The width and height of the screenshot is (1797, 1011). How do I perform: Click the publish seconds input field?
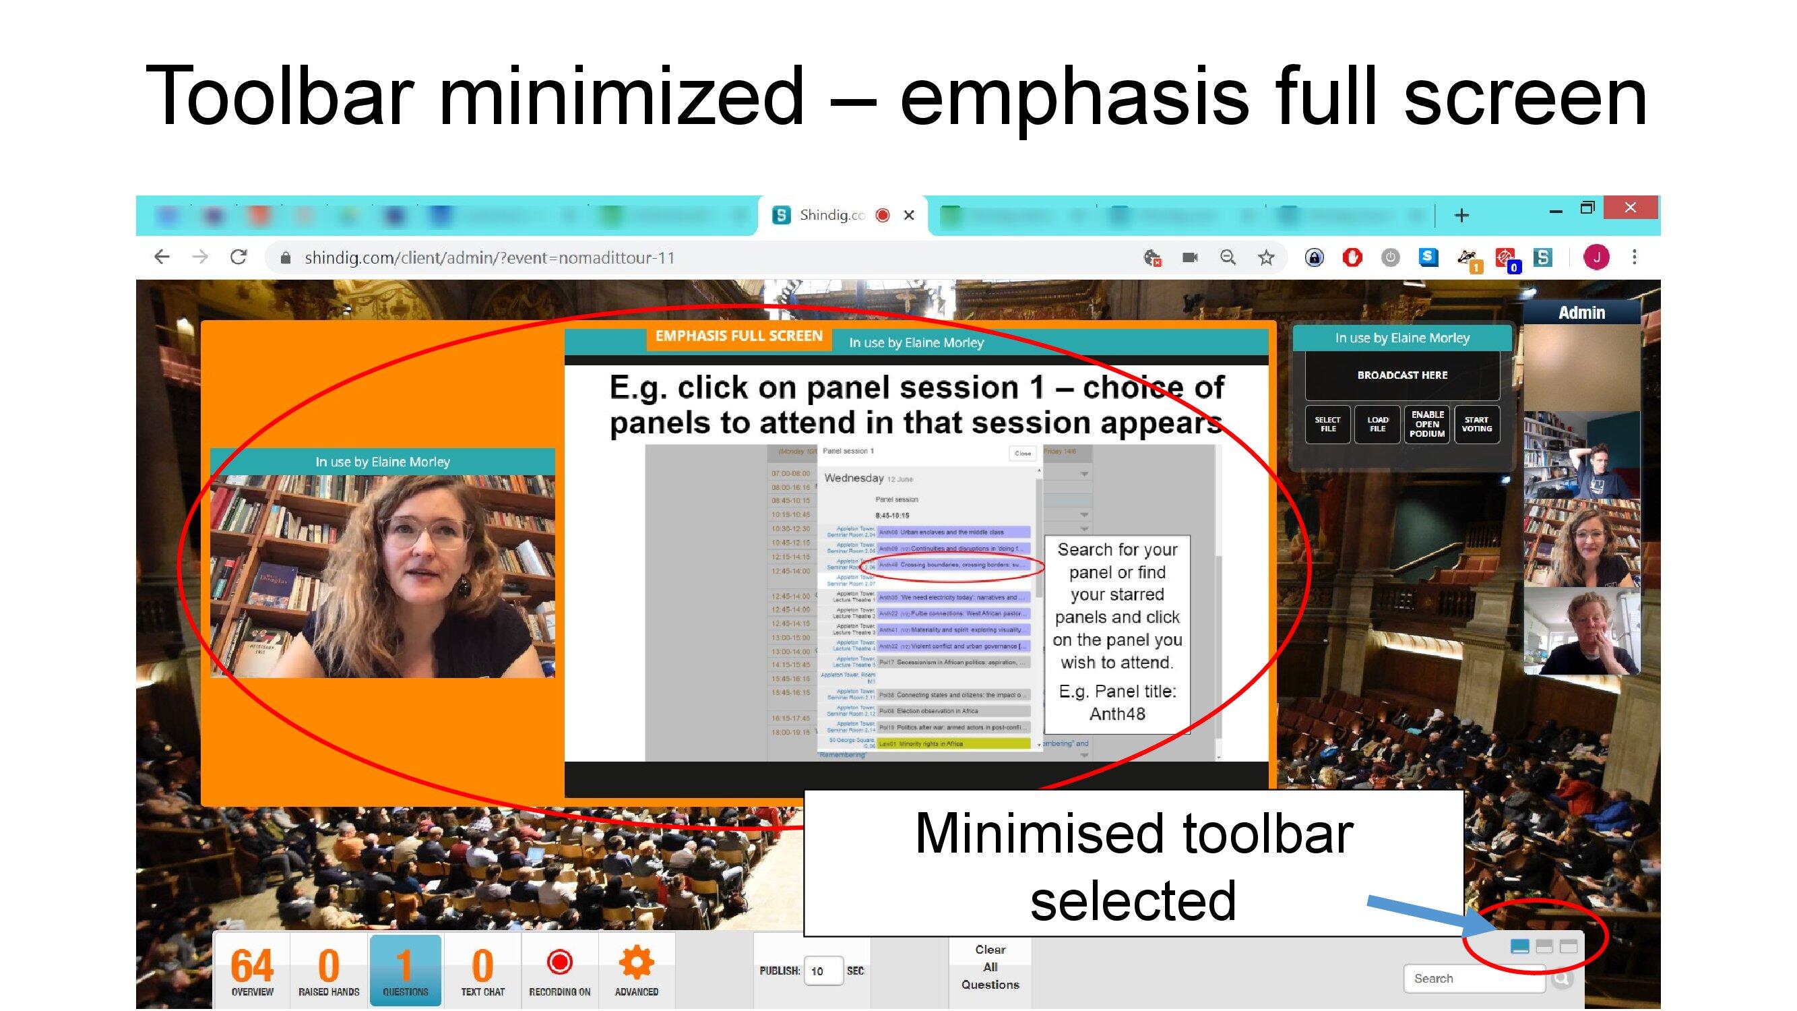tap(823, 971)
